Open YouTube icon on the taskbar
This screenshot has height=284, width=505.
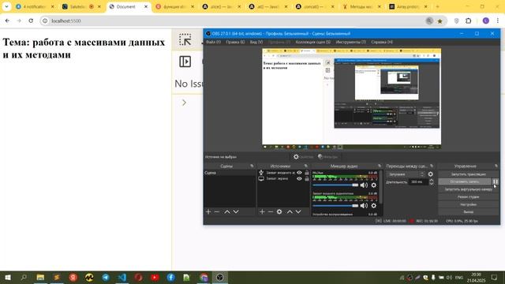[155, 277]
